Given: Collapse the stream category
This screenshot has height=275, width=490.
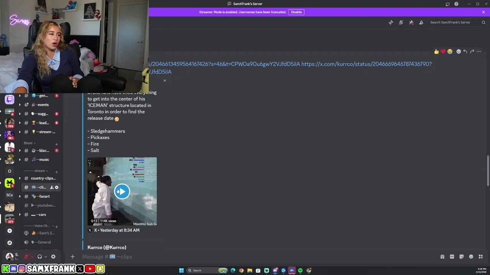Looking at the screenshot, I should pyautogui.click(x=36, y=171).
